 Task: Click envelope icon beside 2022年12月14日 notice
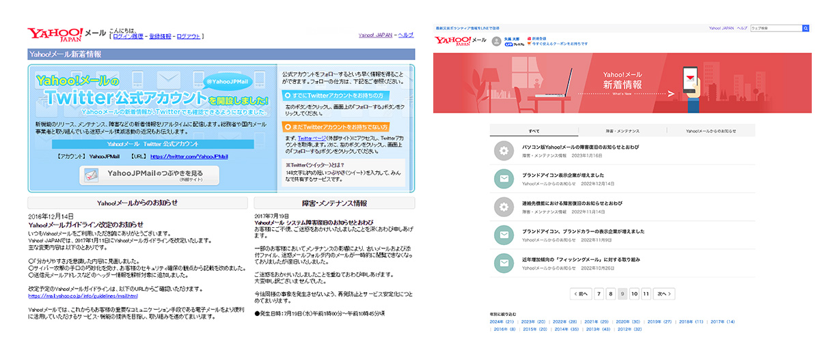[504, 179]
